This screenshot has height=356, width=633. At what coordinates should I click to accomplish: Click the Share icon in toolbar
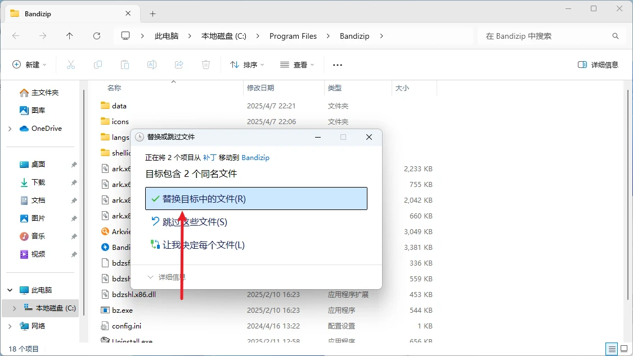click(179, 65)
